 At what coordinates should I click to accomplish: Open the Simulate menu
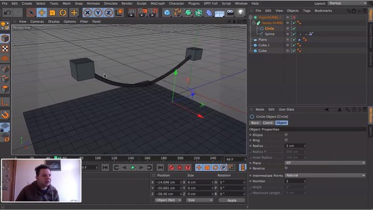pos(111,3)
